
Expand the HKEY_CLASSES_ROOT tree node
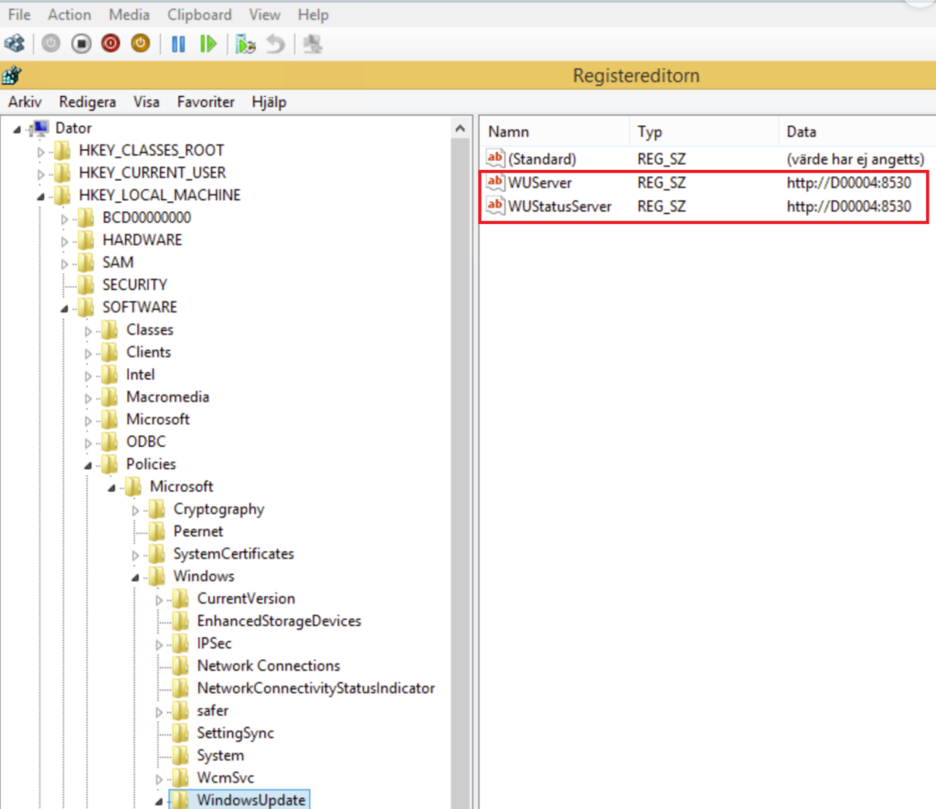[x=41, y=151]
